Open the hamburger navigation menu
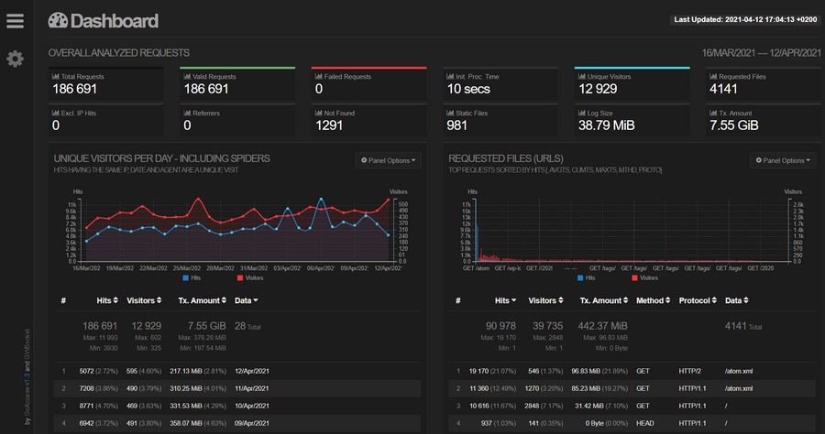 15,21
